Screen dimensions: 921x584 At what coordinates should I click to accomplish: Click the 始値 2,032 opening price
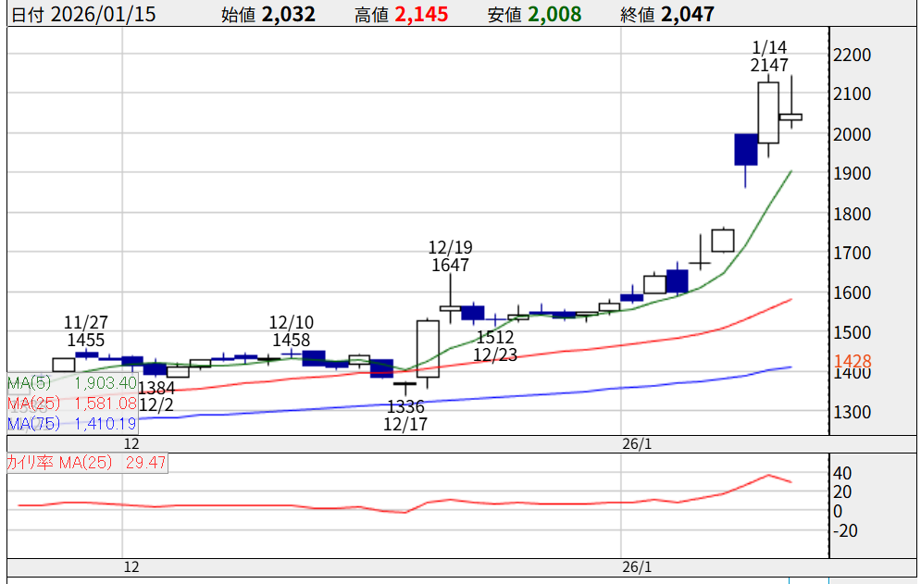click(x=268, y=14)
